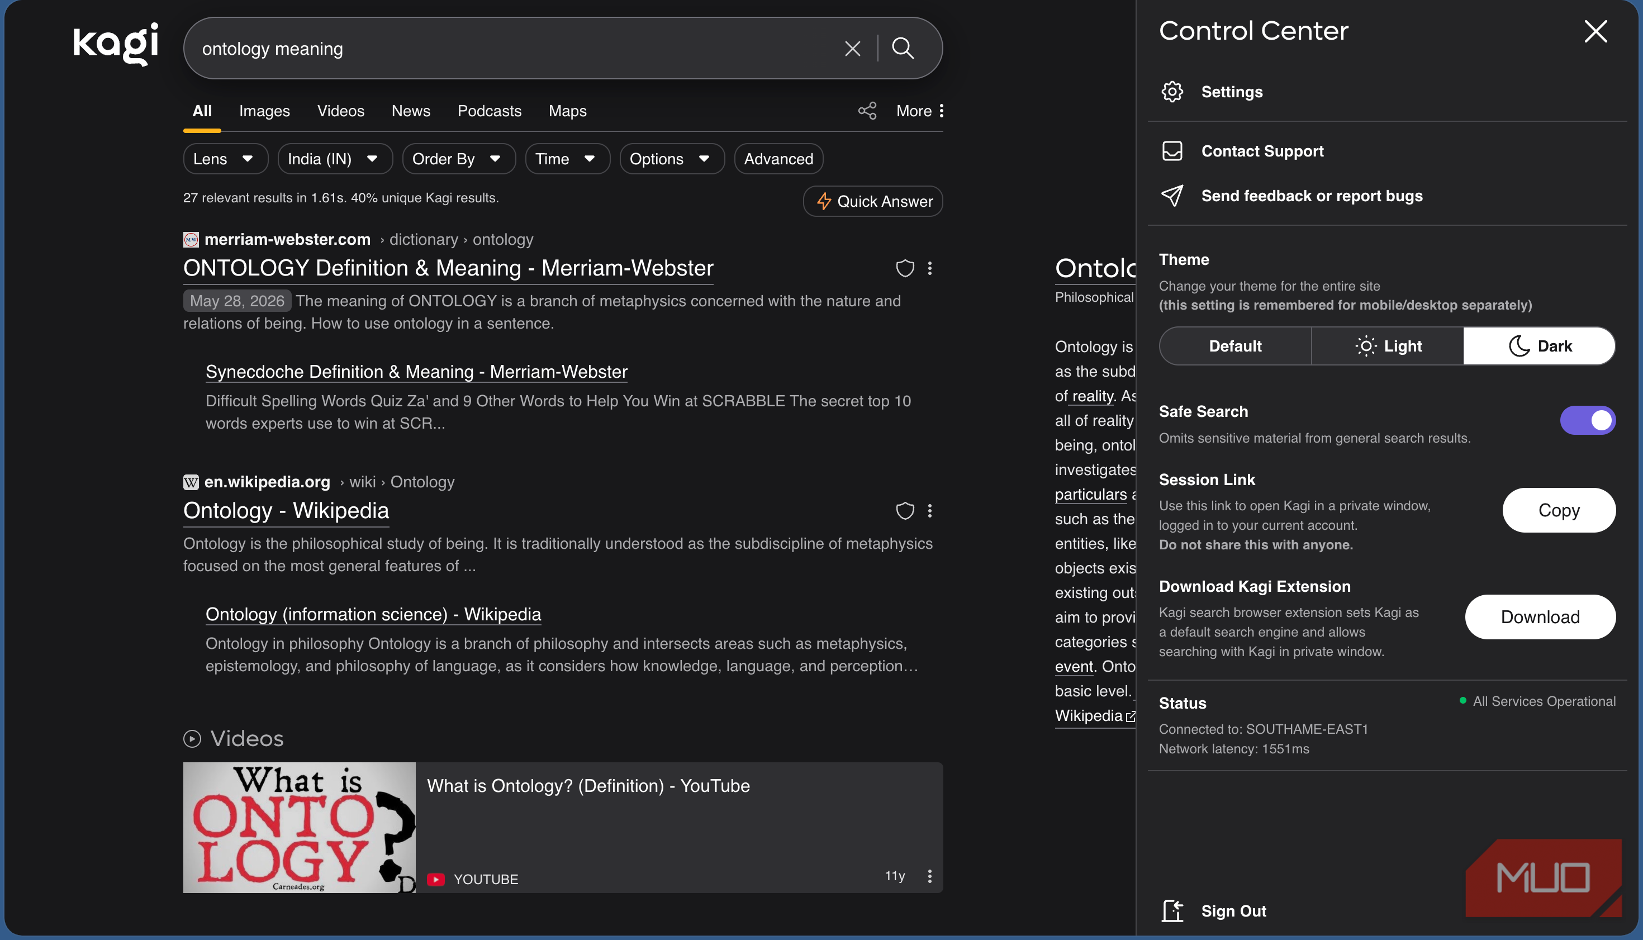
Task: Click the Advanced search button
Action: (x=778, y=159)
